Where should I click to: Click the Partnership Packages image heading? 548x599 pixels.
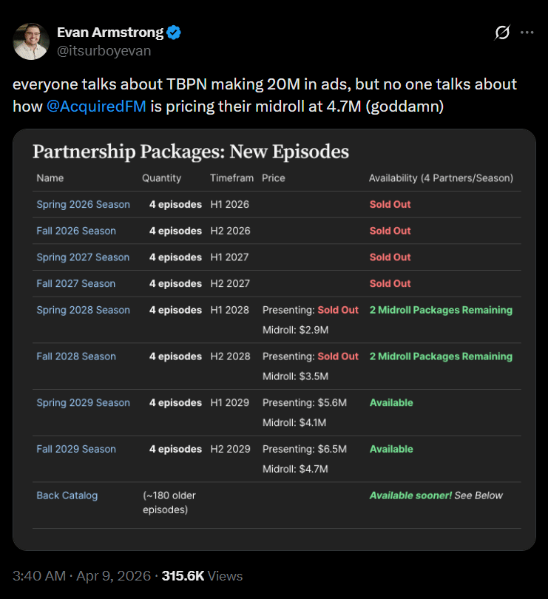point(190,152)
